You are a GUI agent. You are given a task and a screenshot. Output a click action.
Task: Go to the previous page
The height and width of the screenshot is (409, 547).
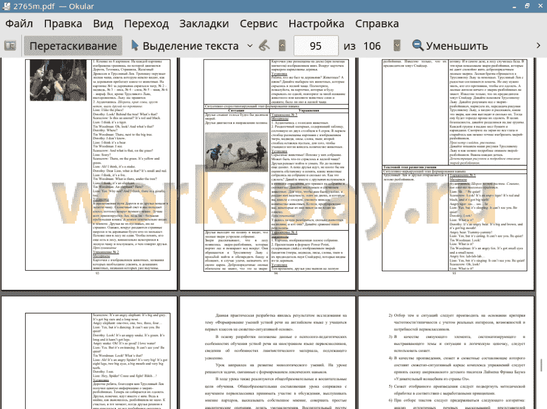(282, 46)
